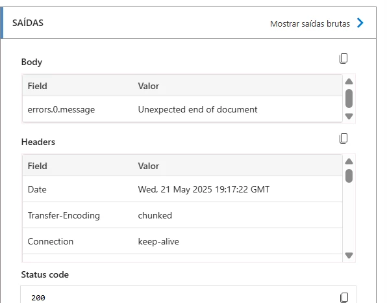Viewport: 387px width, 303px height.
Task: Click the Body table scrollbar thumb
Action: click(x=349, y=99)
